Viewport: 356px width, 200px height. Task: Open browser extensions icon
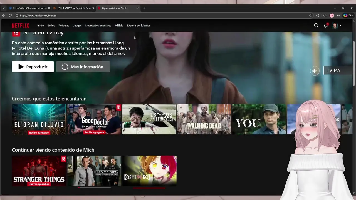(318, 16)
